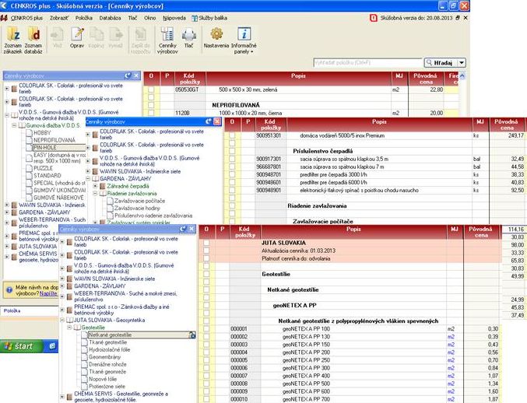Viewport: 527px width, 403px height.
Task: Open Informačné panely toolbar dropdown
Action: pyautogui.click(x=244, y=40)
